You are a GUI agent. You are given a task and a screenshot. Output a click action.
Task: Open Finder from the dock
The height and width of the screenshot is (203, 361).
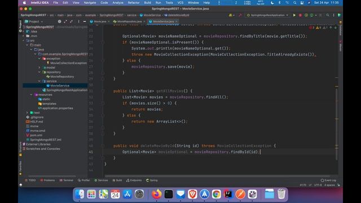tap(80, 194)
